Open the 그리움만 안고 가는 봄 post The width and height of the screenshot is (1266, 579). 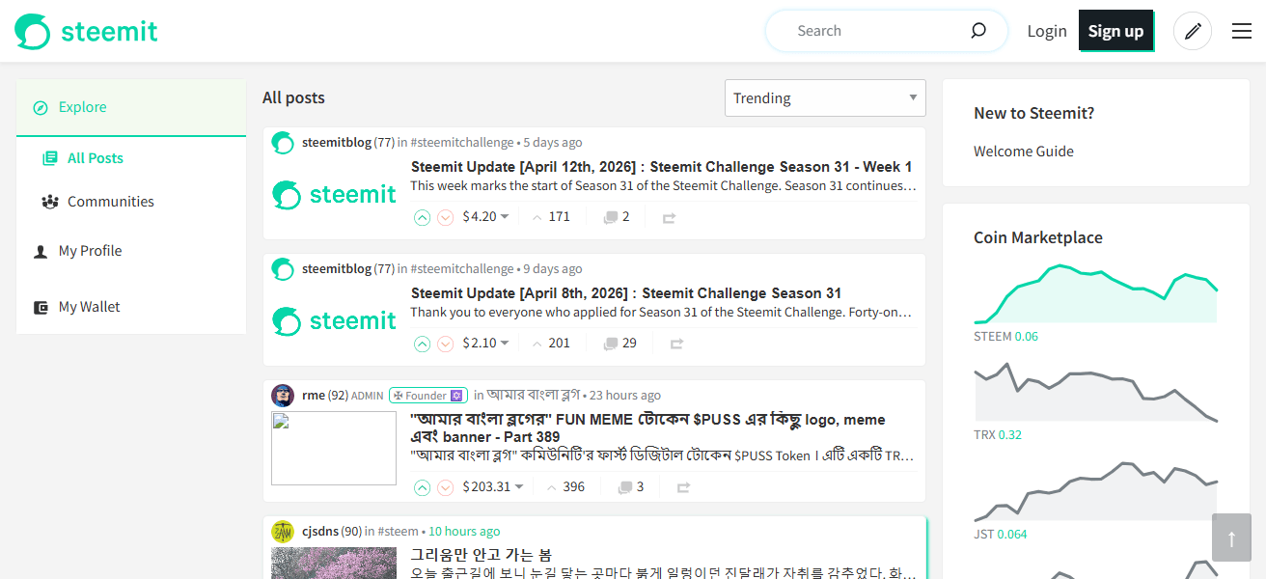tap(481, 555)
